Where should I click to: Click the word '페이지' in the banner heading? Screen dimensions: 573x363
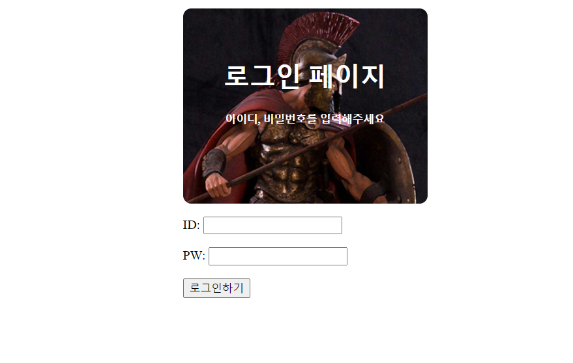347,76
